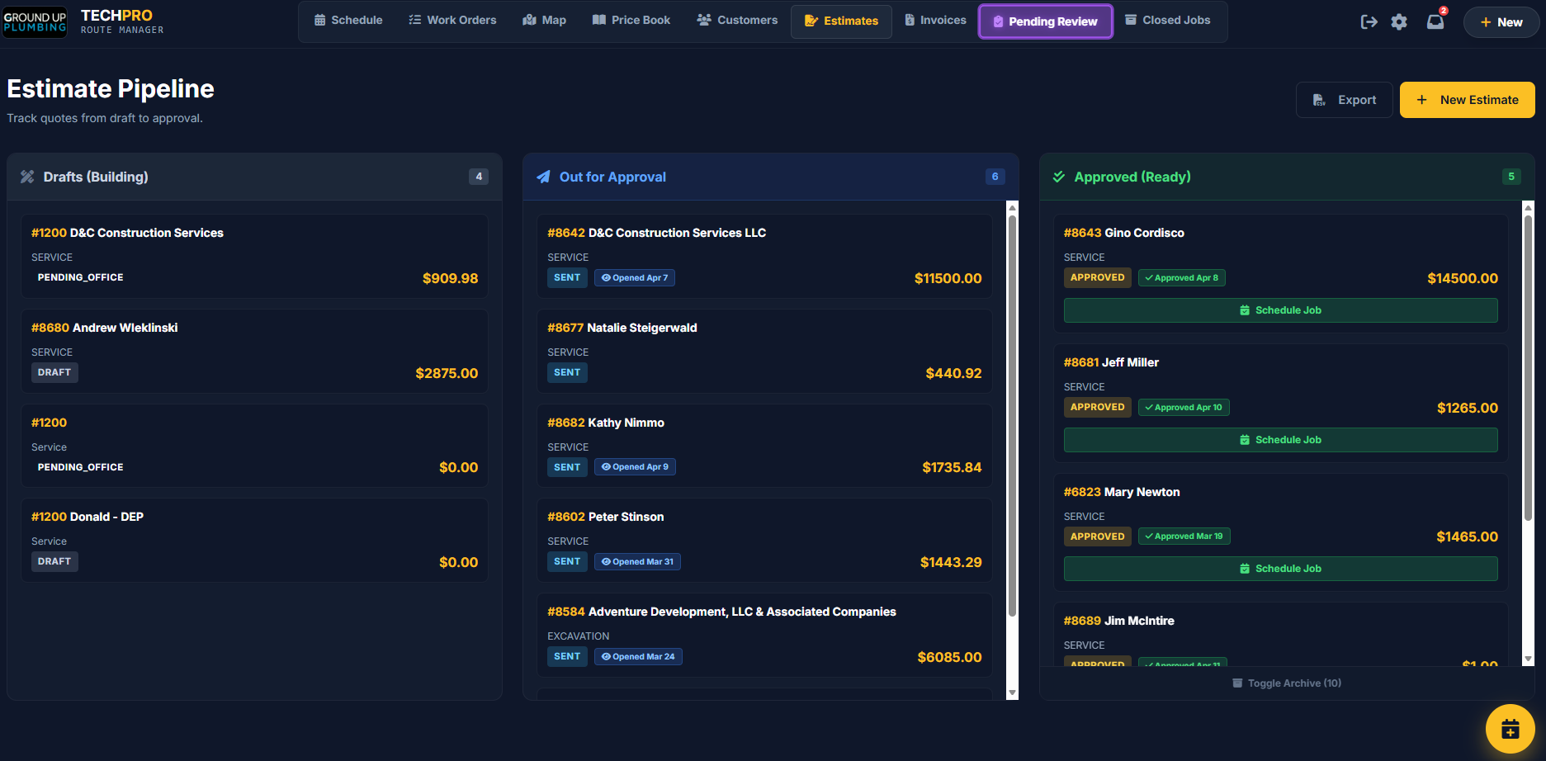1546x761 pixels.
Task: Click EXCAVATION label on estimate #8584
Action: 579,636
